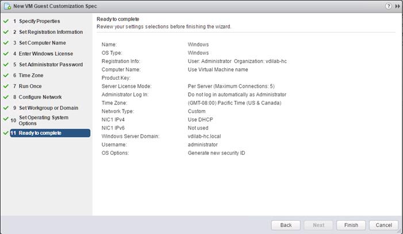Click the 'Product Key:' label
This screenshot has height=234, width=403.
116,78
